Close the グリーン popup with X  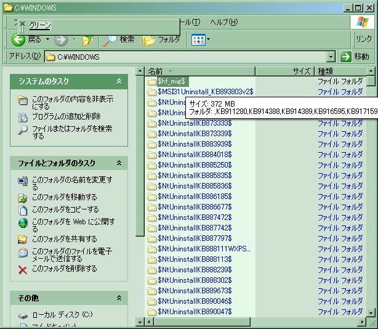click(x=22, y=23)
